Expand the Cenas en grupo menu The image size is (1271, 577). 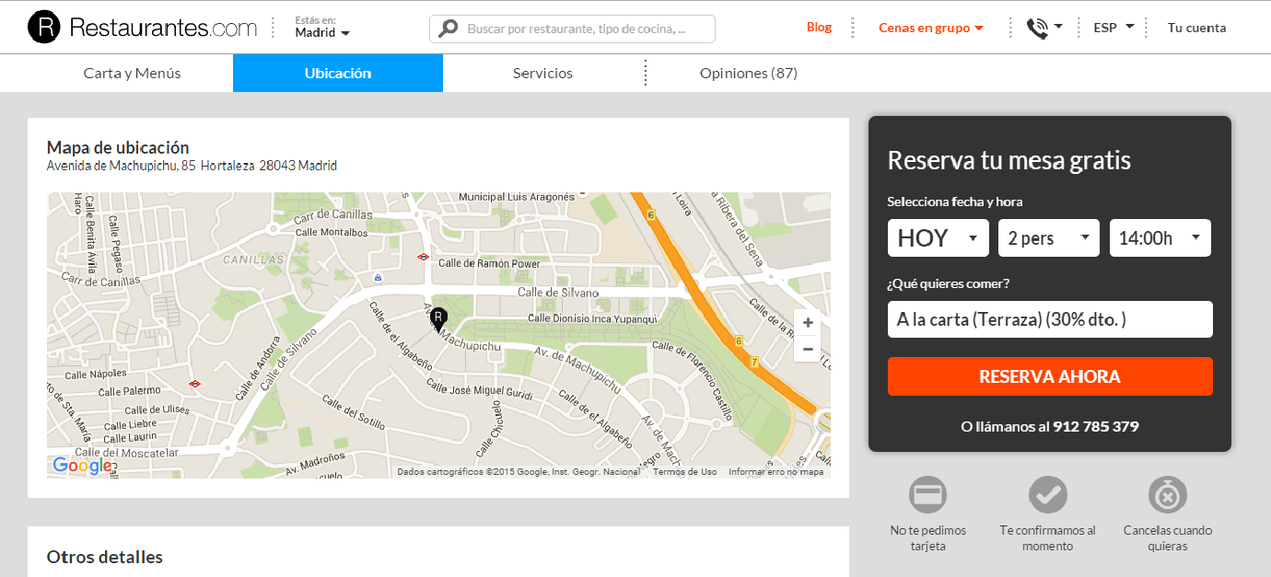pyautogui.click(x=930, y=28)
